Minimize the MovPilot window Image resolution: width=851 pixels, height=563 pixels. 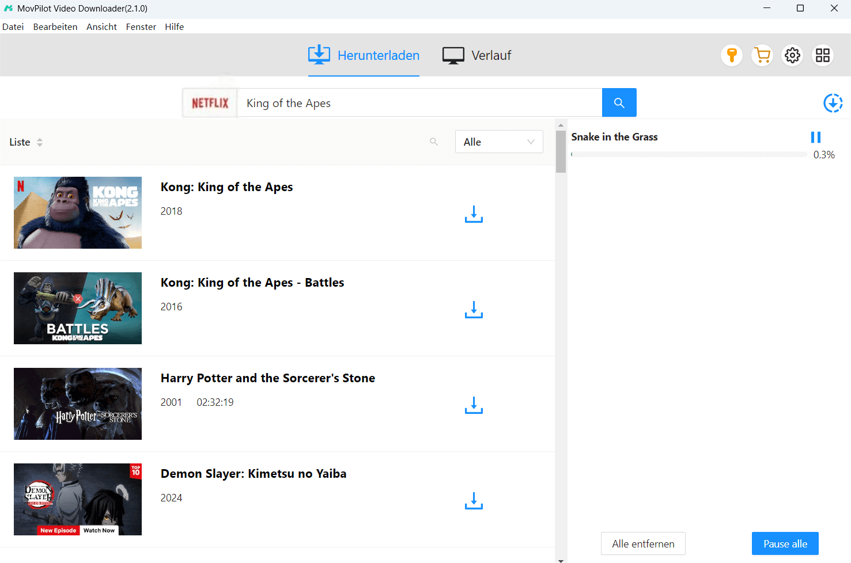click(x=767, y=8)
